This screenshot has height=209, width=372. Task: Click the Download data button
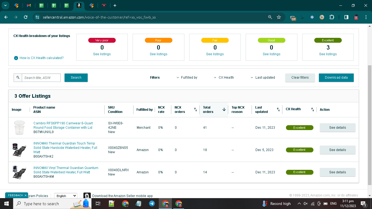(336, 78)
